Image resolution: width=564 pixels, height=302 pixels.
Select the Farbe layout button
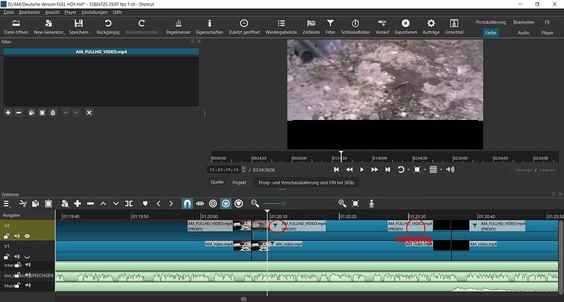[490, 33]
